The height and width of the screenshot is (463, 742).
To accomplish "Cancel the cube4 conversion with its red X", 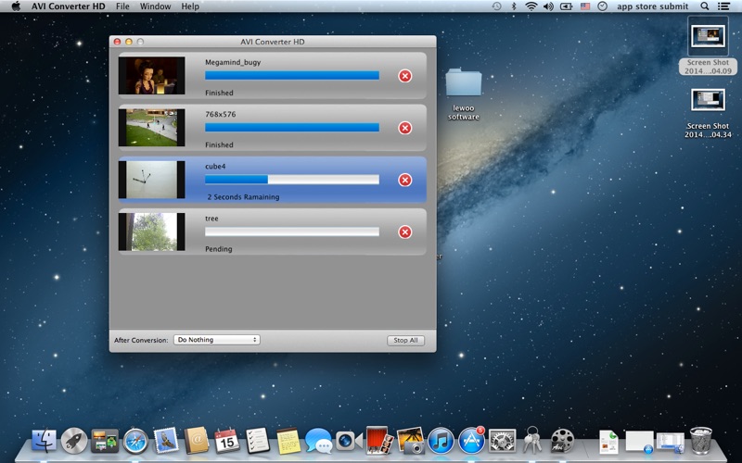I will coord(404,180).
